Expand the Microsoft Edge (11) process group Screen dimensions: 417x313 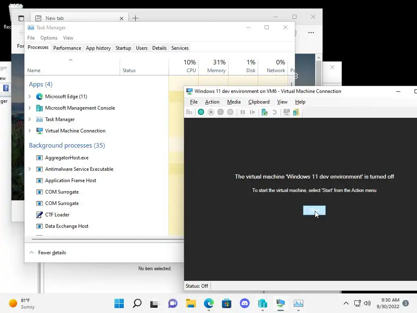(x=30, y=96)
